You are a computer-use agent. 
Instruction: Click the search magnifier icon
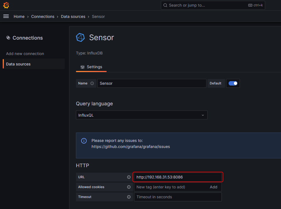pos(165,5)
